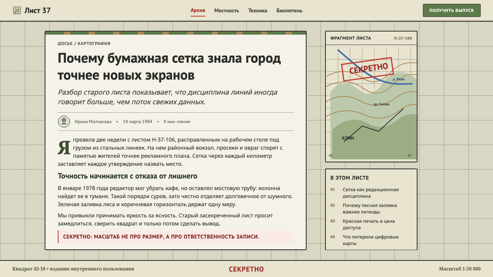Click the grid map logo icon

17,10
